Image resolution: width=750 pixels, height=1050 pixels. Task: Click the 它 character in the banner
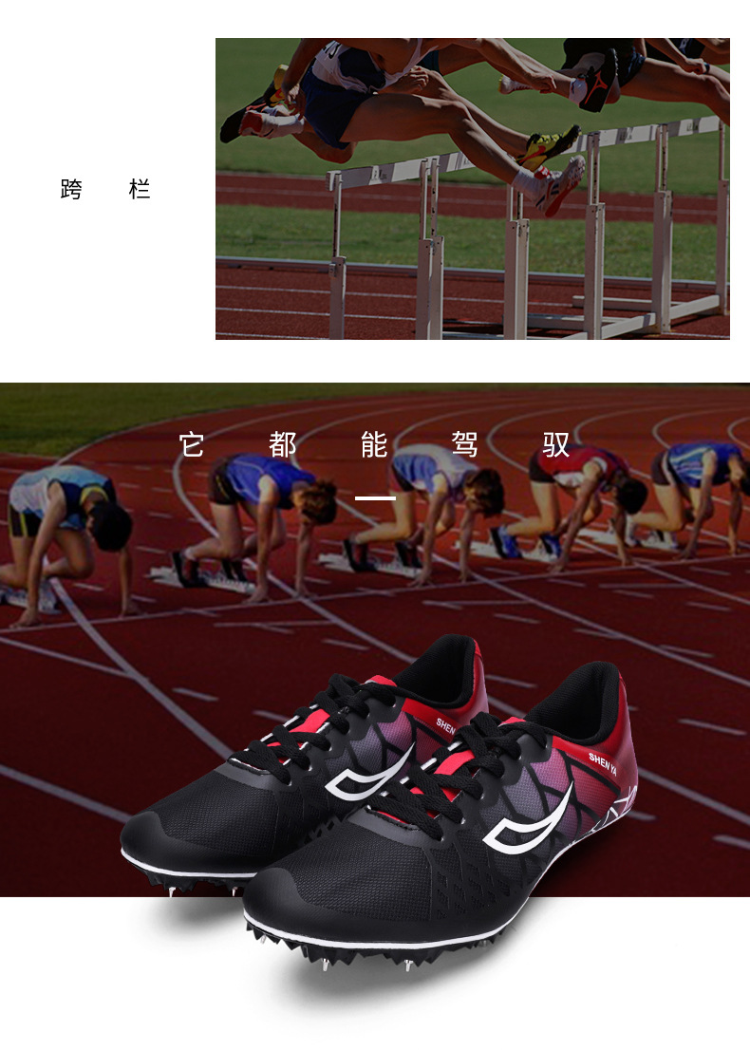click(x=192, y=444)
